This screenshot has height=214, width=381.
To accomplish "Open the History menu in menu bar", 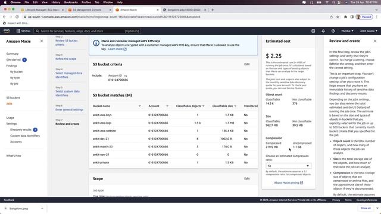I will (x=55, y=2).
